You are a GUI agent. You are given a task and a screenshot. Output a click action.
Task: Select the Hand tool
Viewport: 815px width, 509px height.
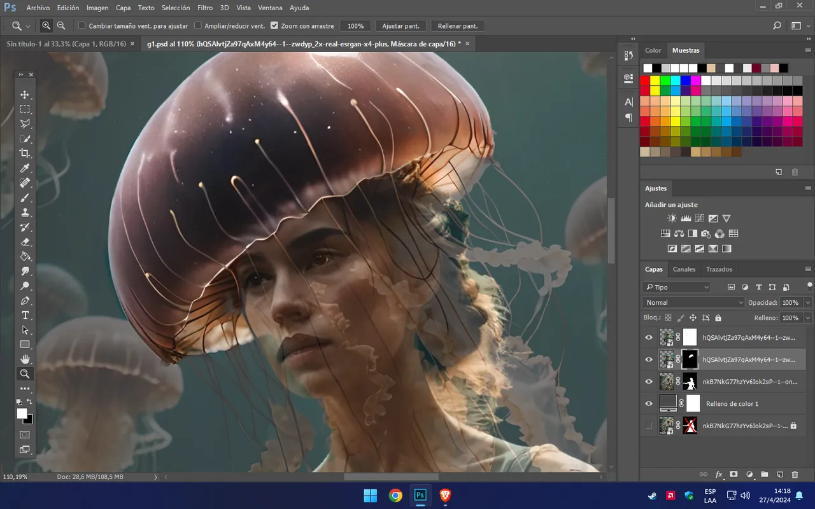pyautogui.click(x=25, y=359)
